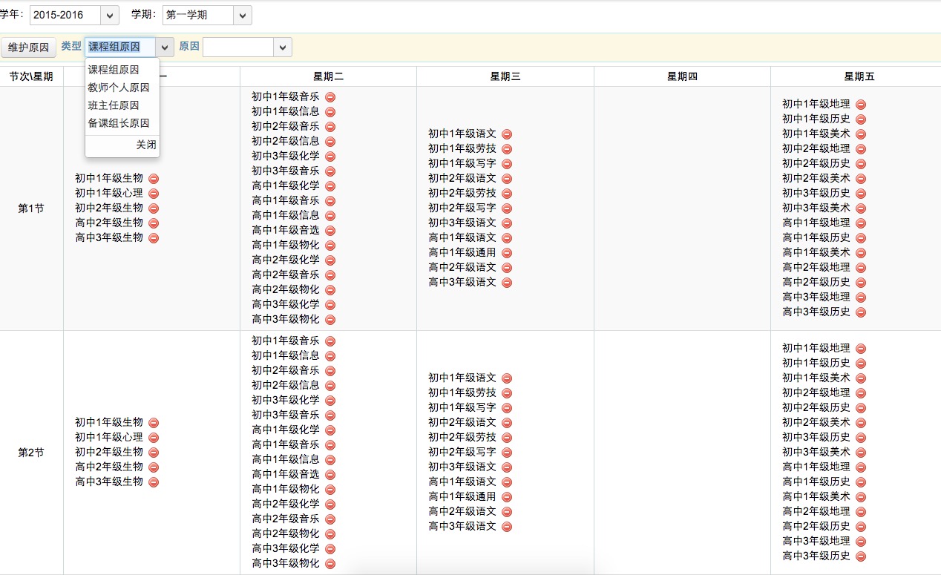Remove 初中1年级心理 from 第2节 Monday

(154, 438)
